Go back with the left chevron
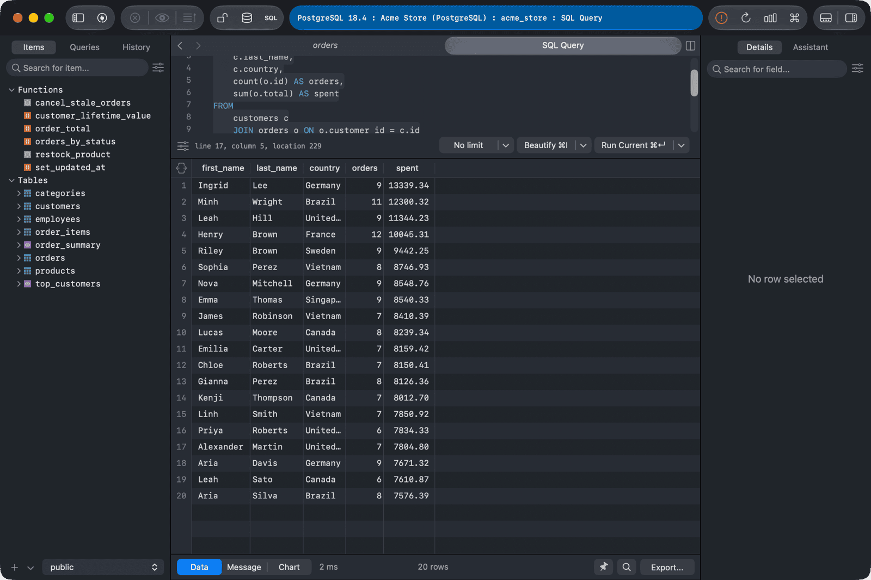This screenshot has height=580, width=871. click(180, 46)
